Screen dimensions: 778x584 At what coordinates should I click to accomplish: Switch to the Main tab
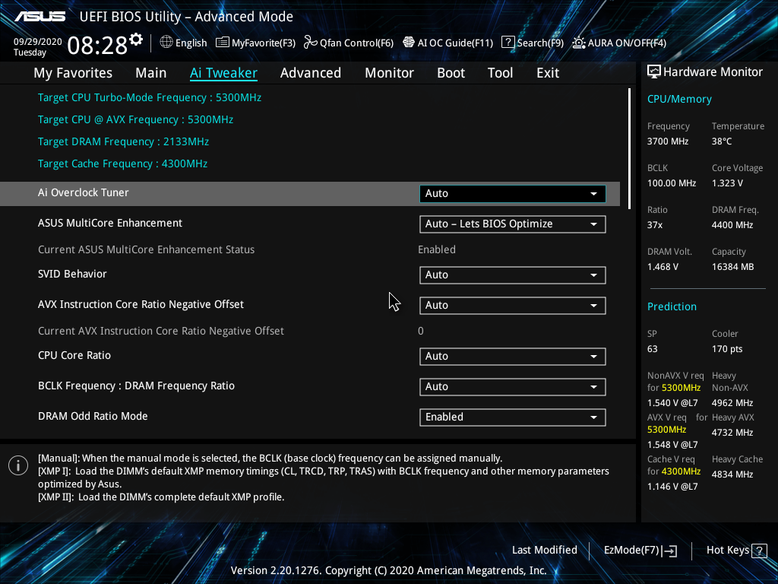[x=151, y=73]
